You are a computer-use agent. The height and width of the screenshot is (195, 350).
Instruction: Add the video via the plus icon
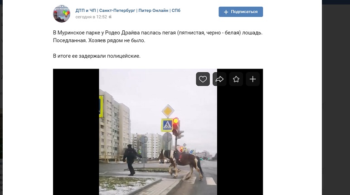pyautogui.click(x=253, y=79)
